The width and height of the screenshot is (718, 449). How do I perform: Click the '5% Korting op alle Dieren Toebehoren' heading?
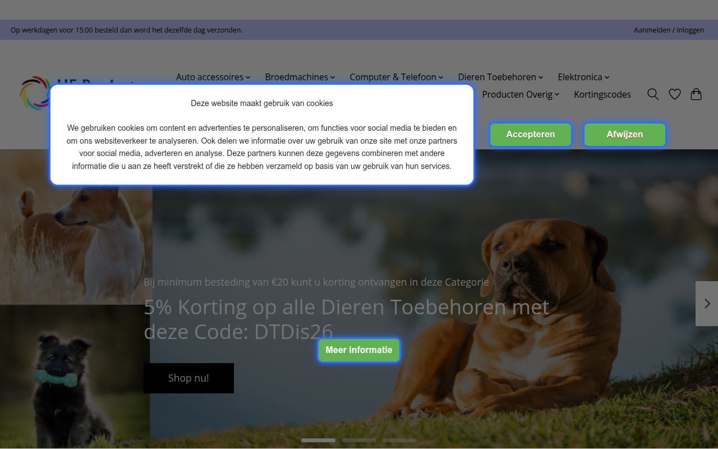[347, 319]
